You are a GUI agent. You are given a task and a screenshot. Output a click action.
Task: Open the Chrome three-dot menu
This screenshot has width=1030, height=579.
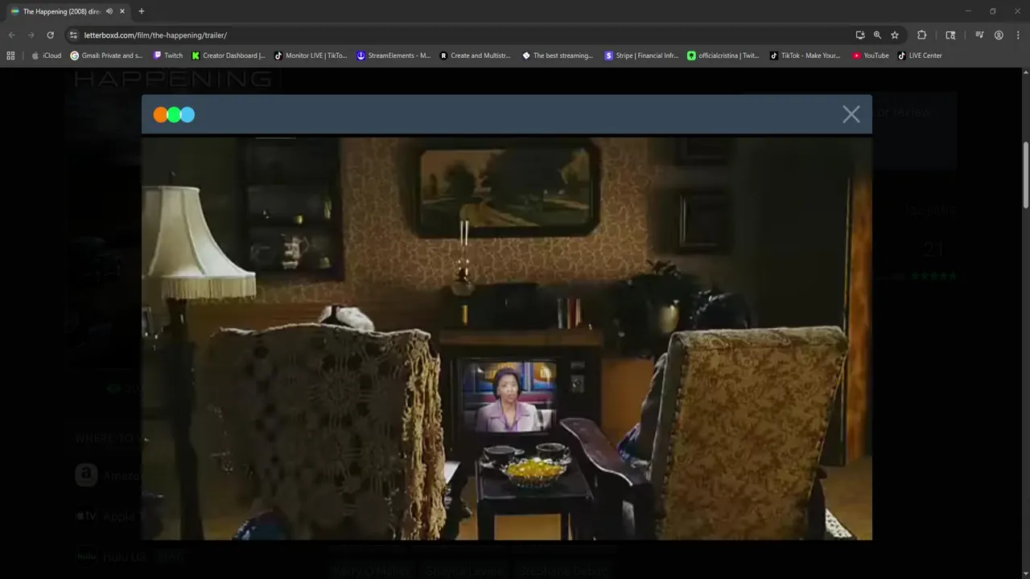pyautogui.click(x=1018, y=35)
